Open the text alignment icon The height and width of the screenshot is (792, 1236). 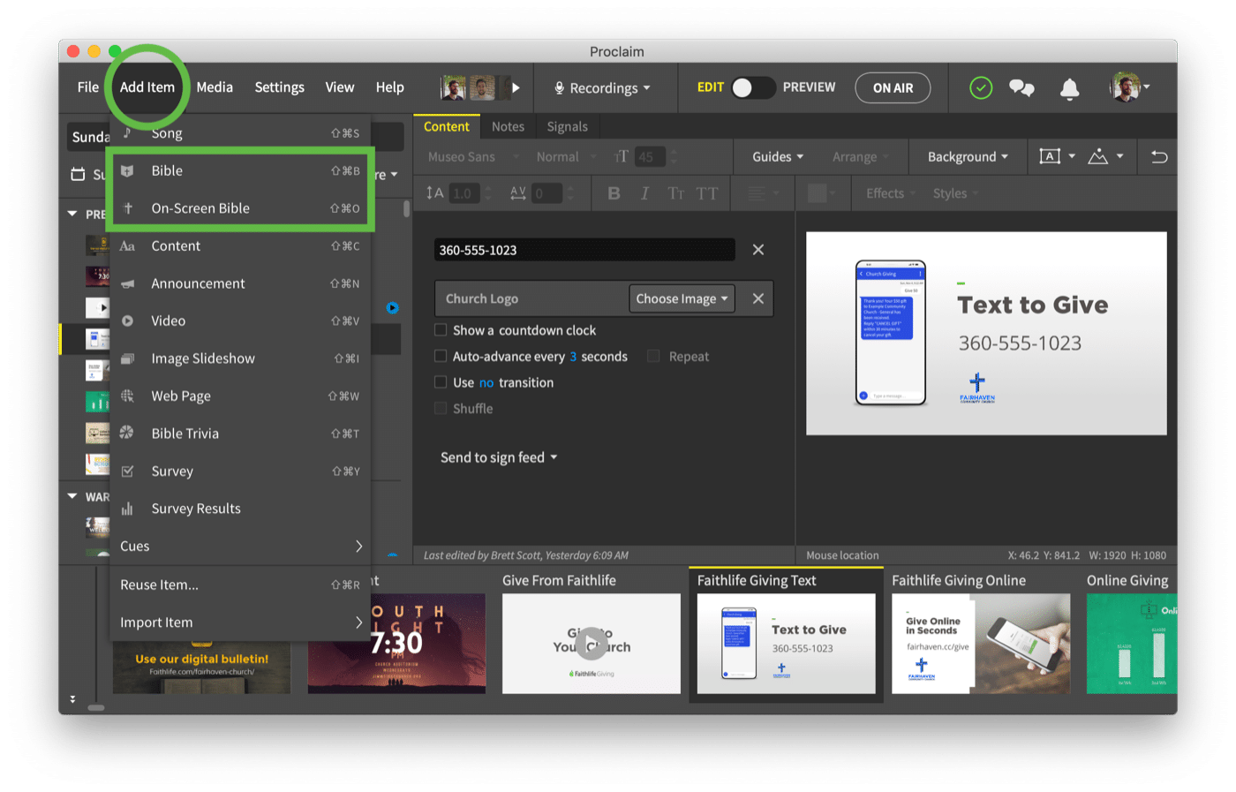(x=756, y=193)
